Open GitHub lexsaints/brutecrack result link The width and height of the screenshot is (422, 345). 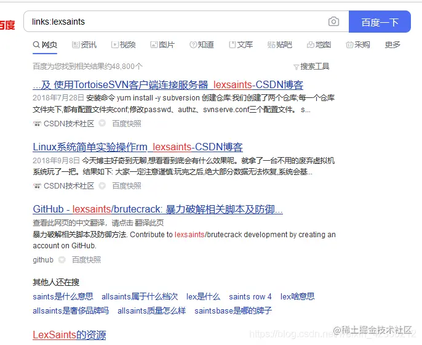(x=157, y=209)
